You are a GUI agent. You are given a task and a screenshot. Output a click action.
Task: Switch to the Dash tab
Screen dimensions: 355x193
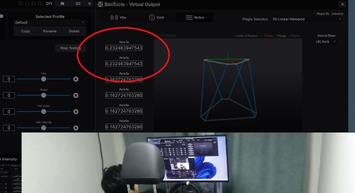(157, 17)
